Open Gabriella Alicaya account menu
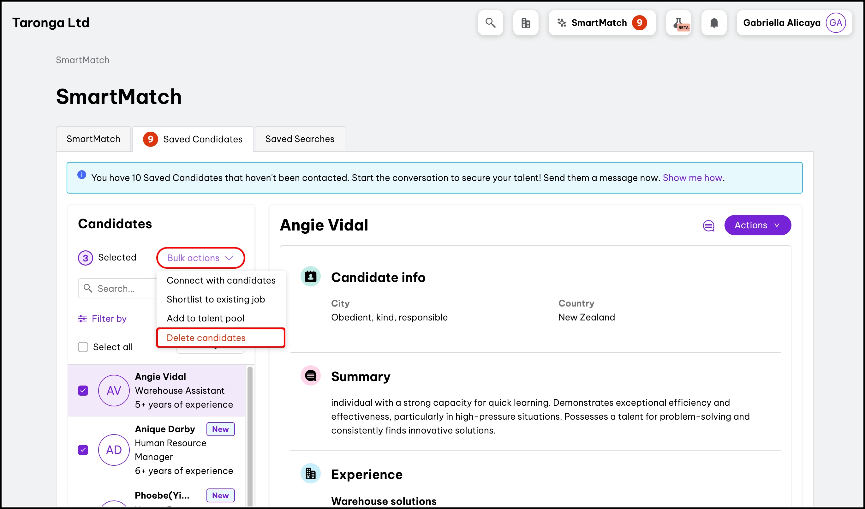This screenshot has width=865, height=509. point(782,23)
